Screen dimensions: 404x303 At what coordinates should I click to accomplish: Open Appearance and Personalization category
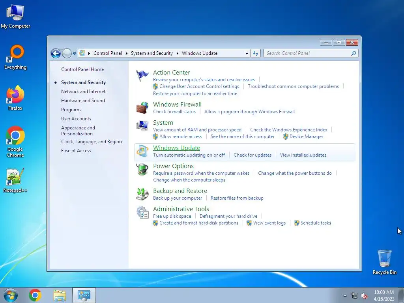pyautogui.click(x=78, y=131)
